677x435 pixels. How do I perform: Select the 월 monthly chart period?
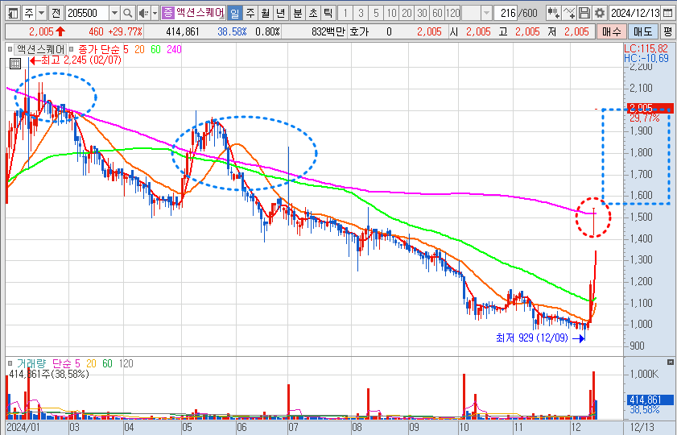click(265, 13)
